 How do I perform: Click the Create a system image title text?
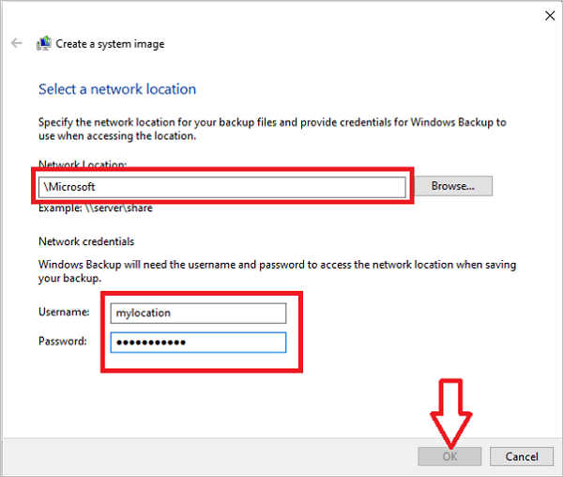point(110,44)
